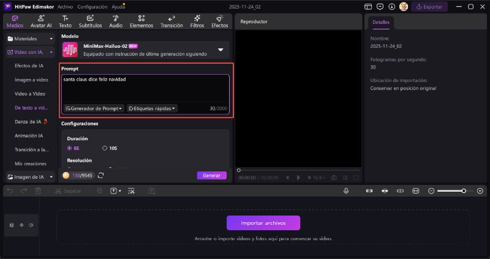490x259 pixels.
Task: Click the Generar button
Action: pyautogui.click(x=211, y=175)
